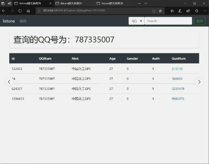Screen dimensions: 209x164
Task: Open the tabs you've set aside icon
Action: tap(3, 3)
